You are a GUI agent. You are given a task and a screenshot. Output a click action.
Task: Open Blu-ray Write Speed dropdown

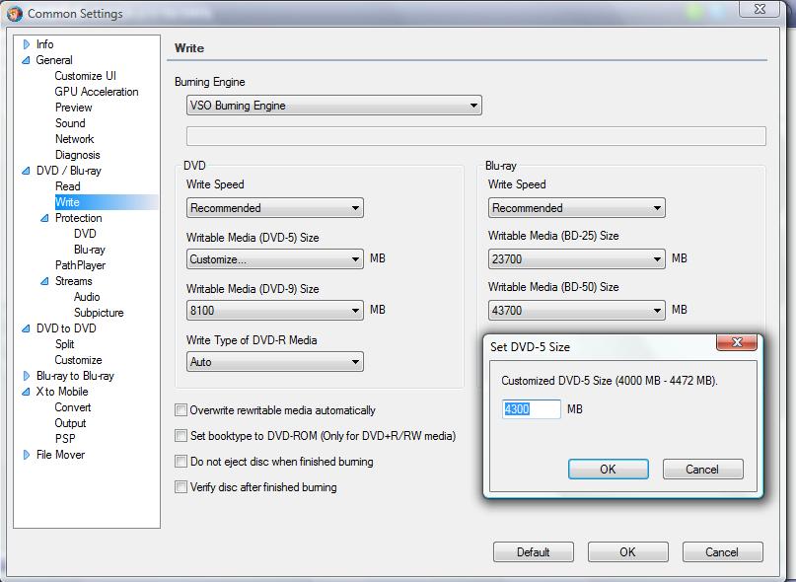[577, 208]
